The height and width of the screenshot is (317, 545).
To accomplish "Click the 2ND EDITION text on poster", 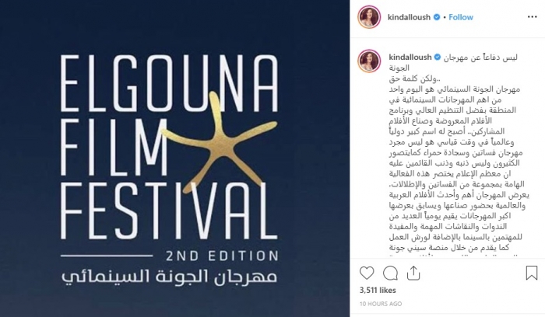I will pos(222,256).
